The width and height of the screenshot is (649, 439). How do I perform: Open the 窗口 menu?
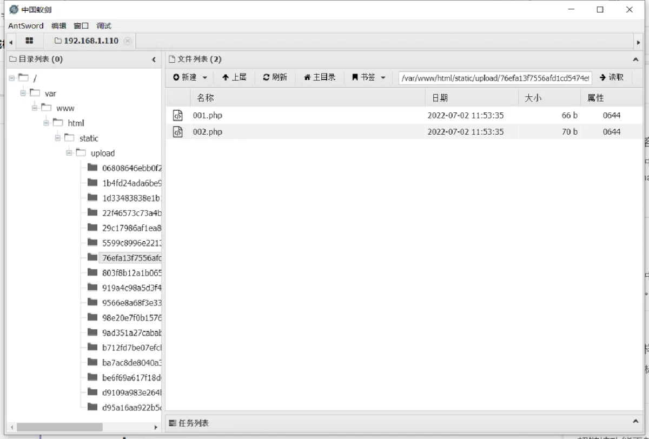point(82,25)
